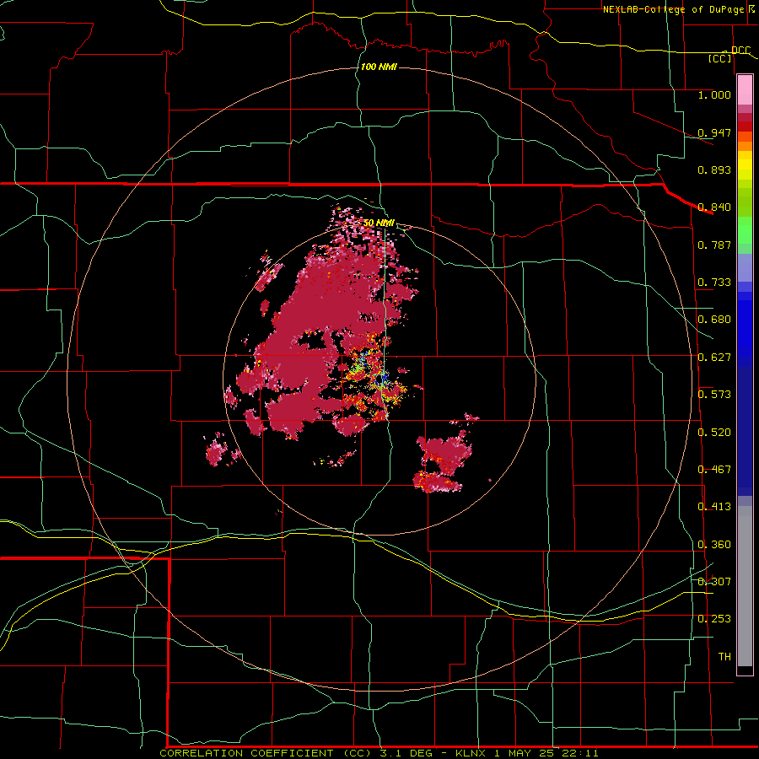The height and width of the screenshot is (759, 759).
Task: Select the 0.627 scale value
Action: (714, 358)
